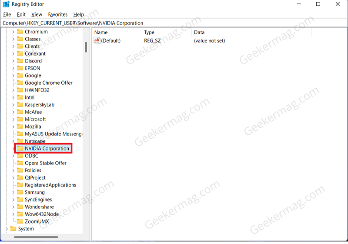Expand the HWiNFO32 key

(13, 90)
